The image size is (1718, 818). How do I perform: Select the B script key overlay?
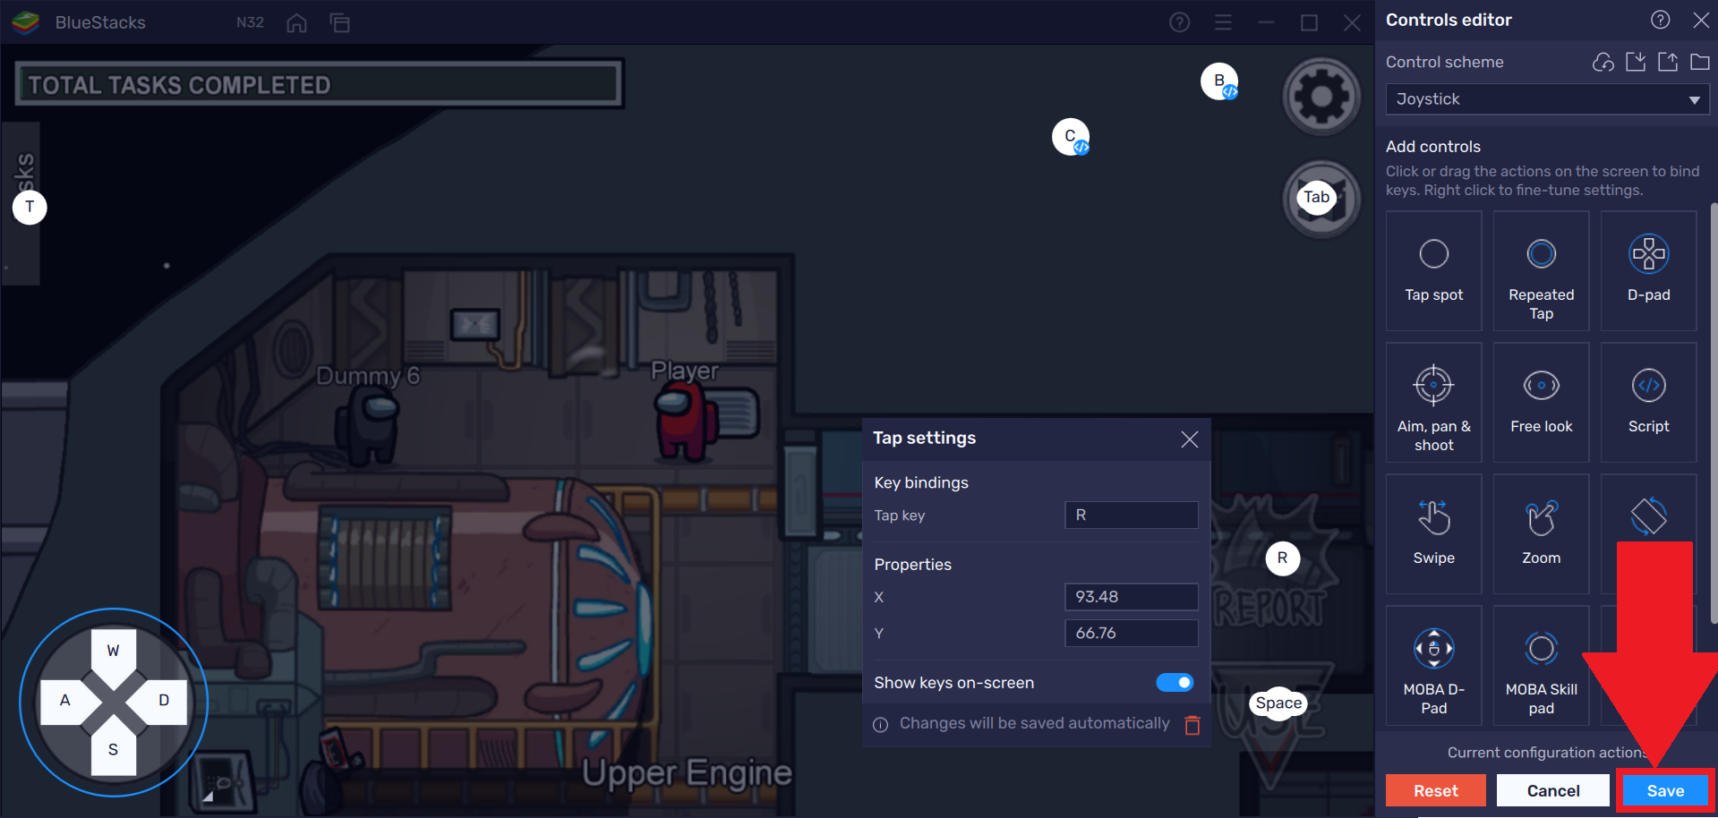pos(1219,81)
